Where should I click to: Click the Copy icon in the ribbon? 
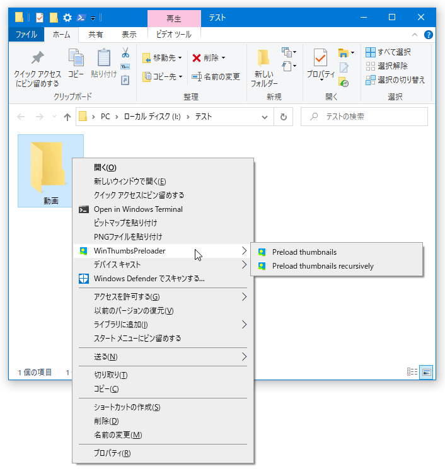click(x=76, y=57)
